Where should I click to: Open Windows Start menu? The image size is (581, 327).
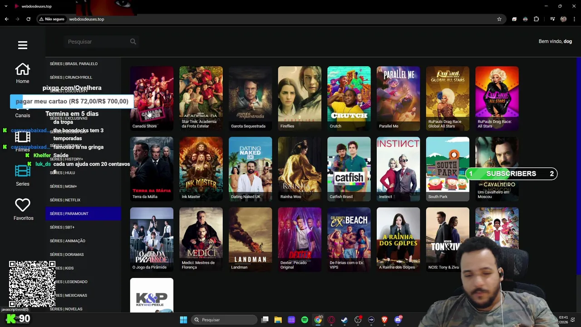(183, 320)
